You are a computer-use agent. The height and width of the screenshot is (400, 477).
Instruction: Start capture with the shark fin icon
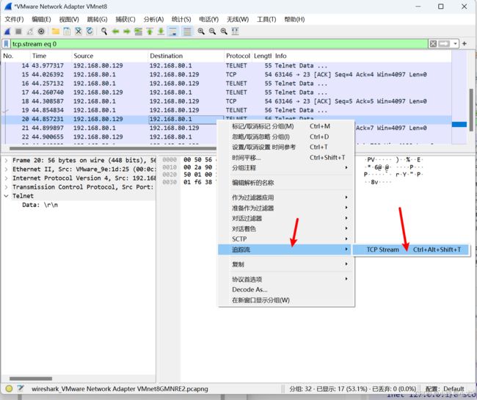pyautogui.click(x=7, y=31)
